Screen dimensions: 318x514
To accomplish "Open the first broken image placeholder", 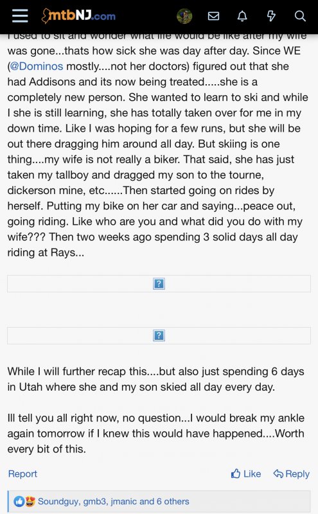I will [x=159, y=283].
